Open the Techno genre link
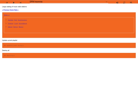138x103 pixels. click(x=10, y=20)
